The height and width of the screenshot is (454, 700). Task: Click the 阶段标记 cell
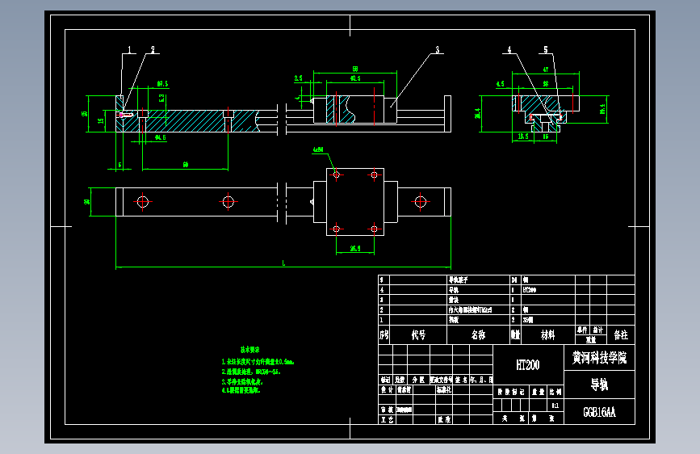click(511, 392)
